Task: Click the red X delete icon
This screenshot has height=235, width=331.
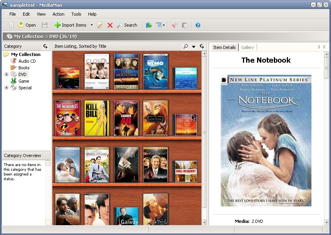Action: [x=110, y=25]
